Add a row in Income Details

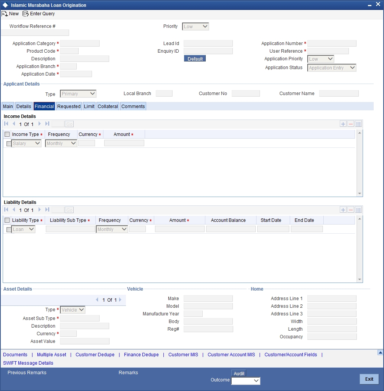343,124
